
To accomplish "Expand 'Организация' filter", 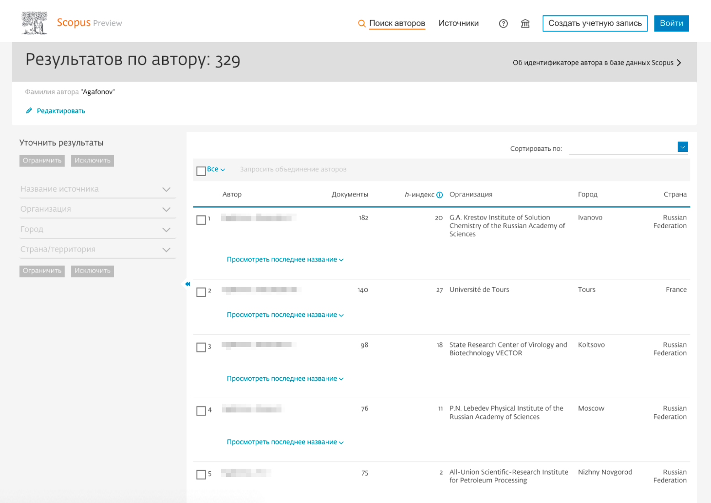I will [97, 209].
